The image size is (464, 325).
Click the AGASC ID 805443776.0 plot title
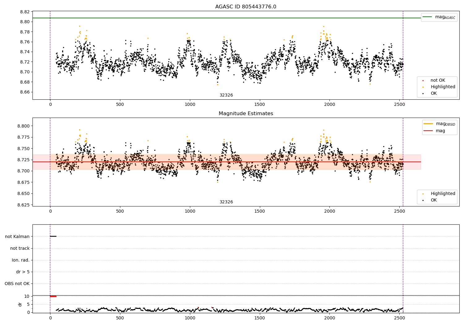tap(246, 7)
